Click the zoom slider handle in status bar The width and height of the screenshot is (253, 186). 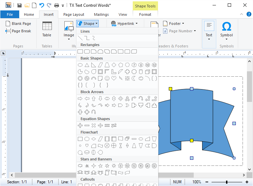pos(227,182)
